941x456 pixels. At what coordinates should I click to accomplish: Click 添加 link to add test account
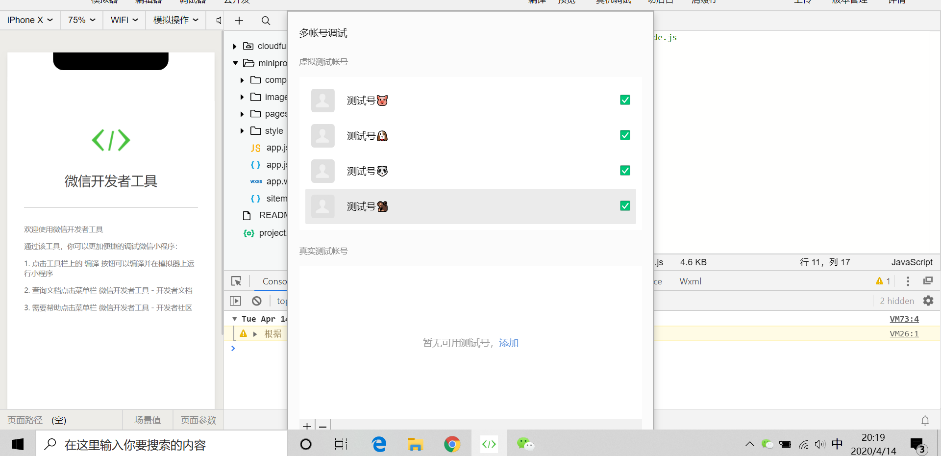[x=509, y=343]
